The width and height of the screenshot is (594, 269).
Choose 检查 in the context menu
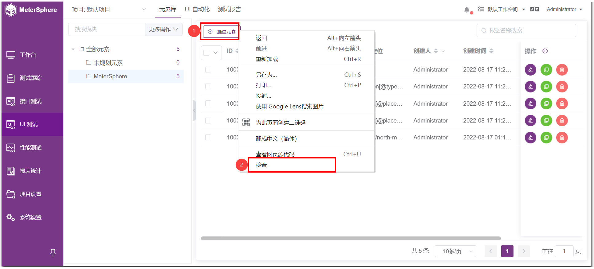(306, 165)
